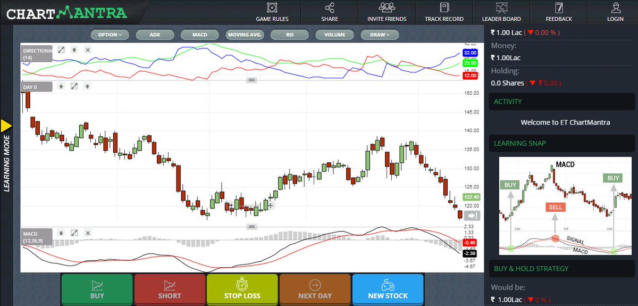Maximize the DAY 0 price chart panel

(x=74, y=86)
